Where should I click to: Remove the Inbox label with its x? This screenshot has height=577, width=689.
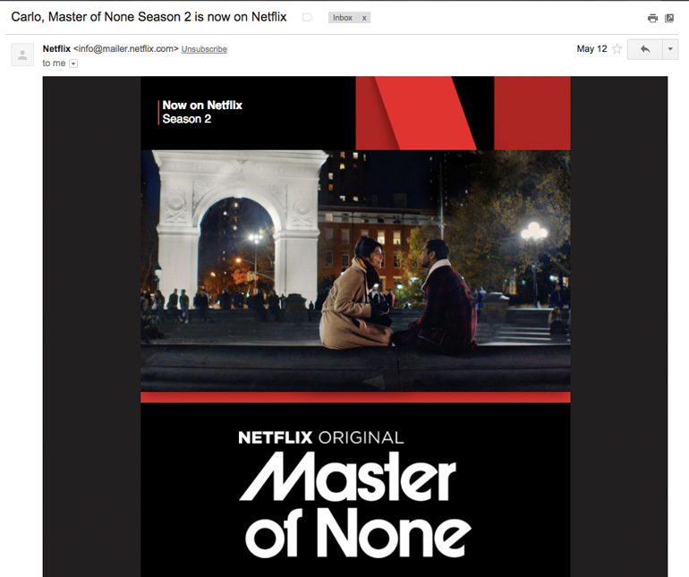tap(364, 18)
